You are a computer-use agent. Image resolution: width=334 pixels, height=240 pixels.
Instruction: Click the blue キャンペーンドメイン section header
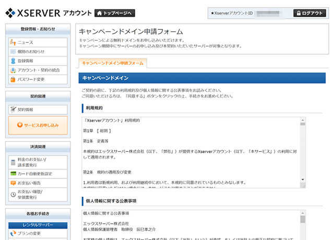coord(202,78)
